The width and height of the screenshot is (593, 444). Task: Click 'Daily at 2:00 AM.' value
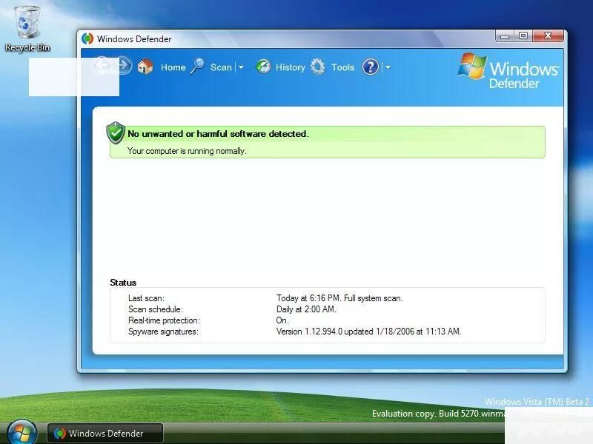click(306, 309)
